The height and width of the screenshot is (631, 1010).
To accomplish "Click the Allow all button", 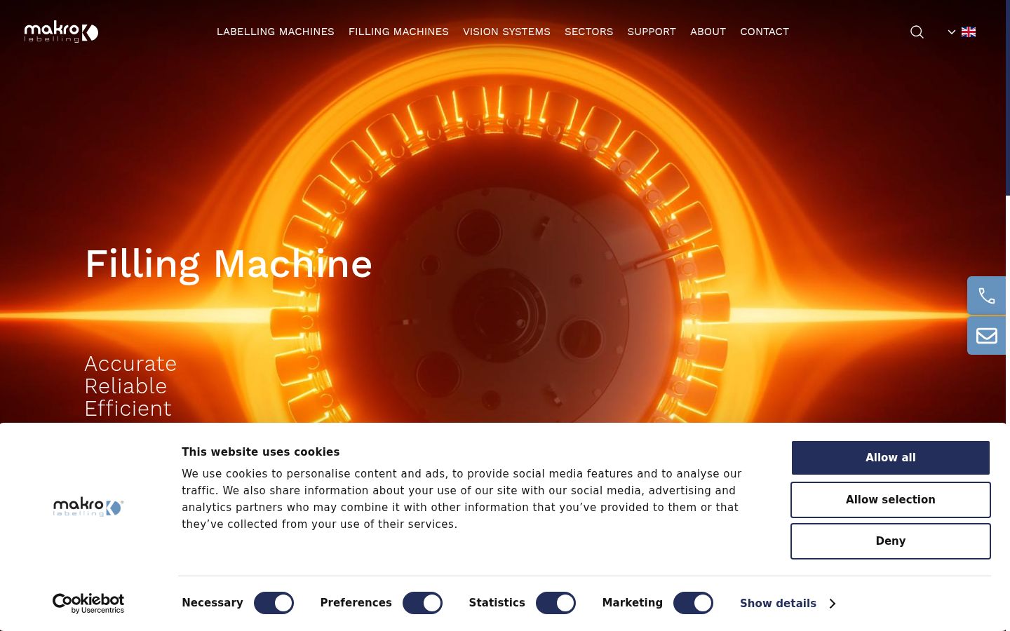I will click(891, 458).
